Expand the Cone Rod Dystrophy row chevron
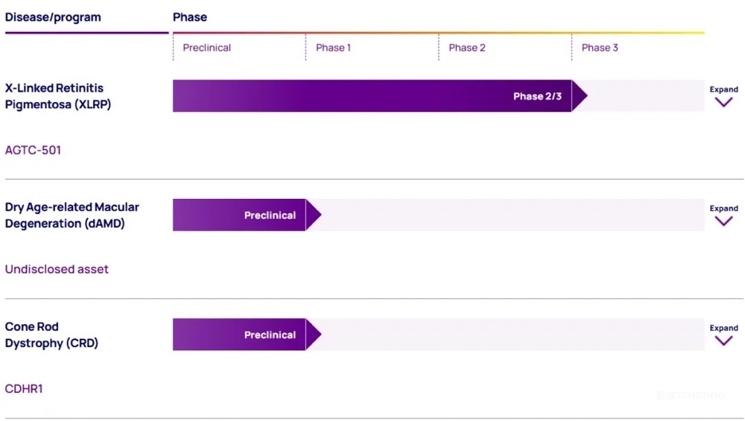Viewport: 745px width, 421px height. click(723, 340)
